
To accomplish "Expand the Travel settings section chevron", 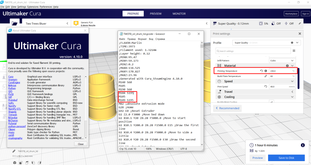I will 292,92.
